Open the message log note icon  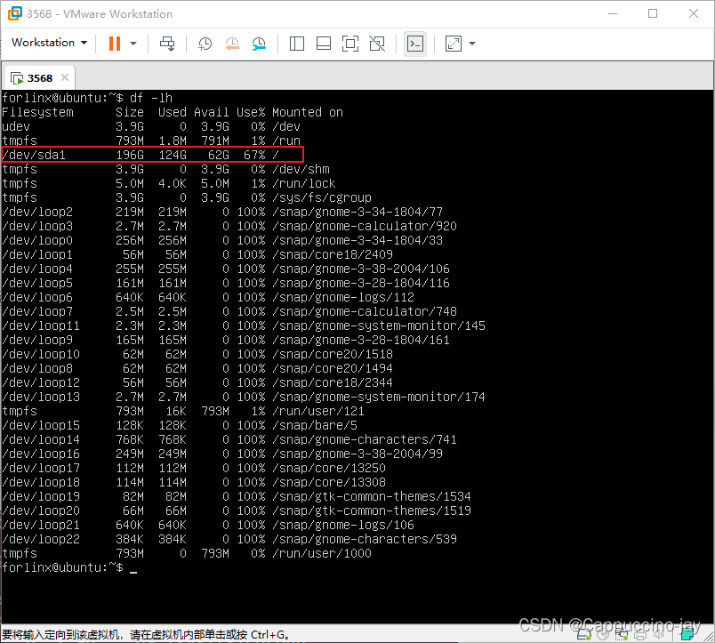(x=687, y=634)
